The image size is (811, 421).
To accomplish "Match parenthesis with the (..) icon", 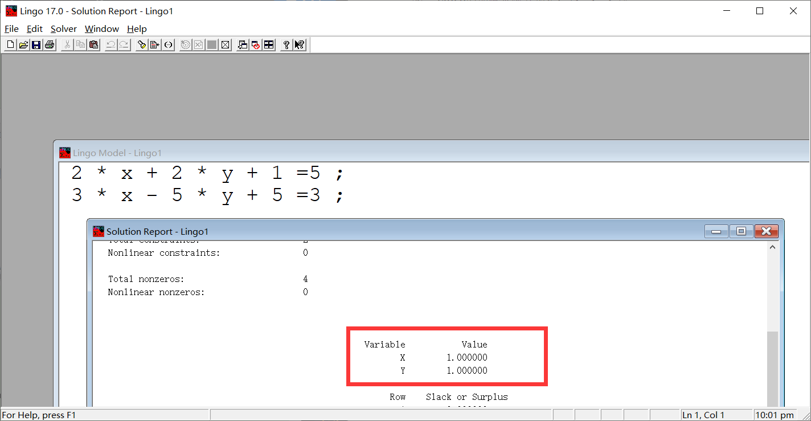I will pos(168,45).
